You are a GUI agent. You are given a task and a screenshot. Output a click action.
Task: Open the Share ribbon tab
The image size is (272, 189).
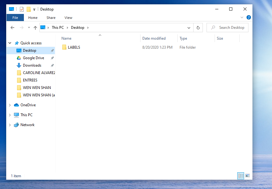coord(51,18)
